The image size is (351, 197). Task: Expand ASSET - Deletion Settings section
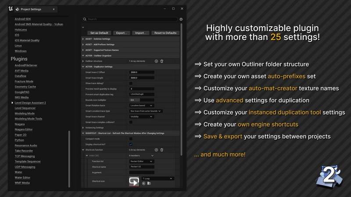pos(83,39)
